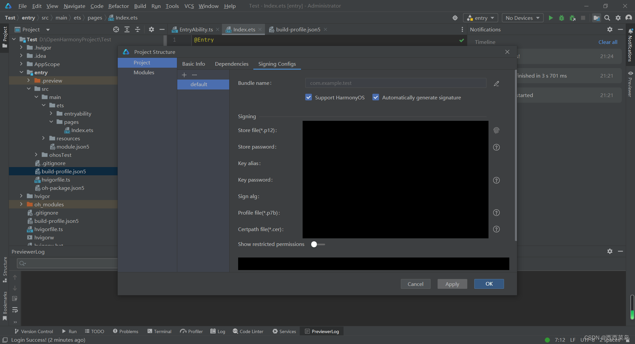The height and width of the screenshot is (344, 635).
Task: Toggle Show restricted permissions switch
Action: (x=318, y=244)
